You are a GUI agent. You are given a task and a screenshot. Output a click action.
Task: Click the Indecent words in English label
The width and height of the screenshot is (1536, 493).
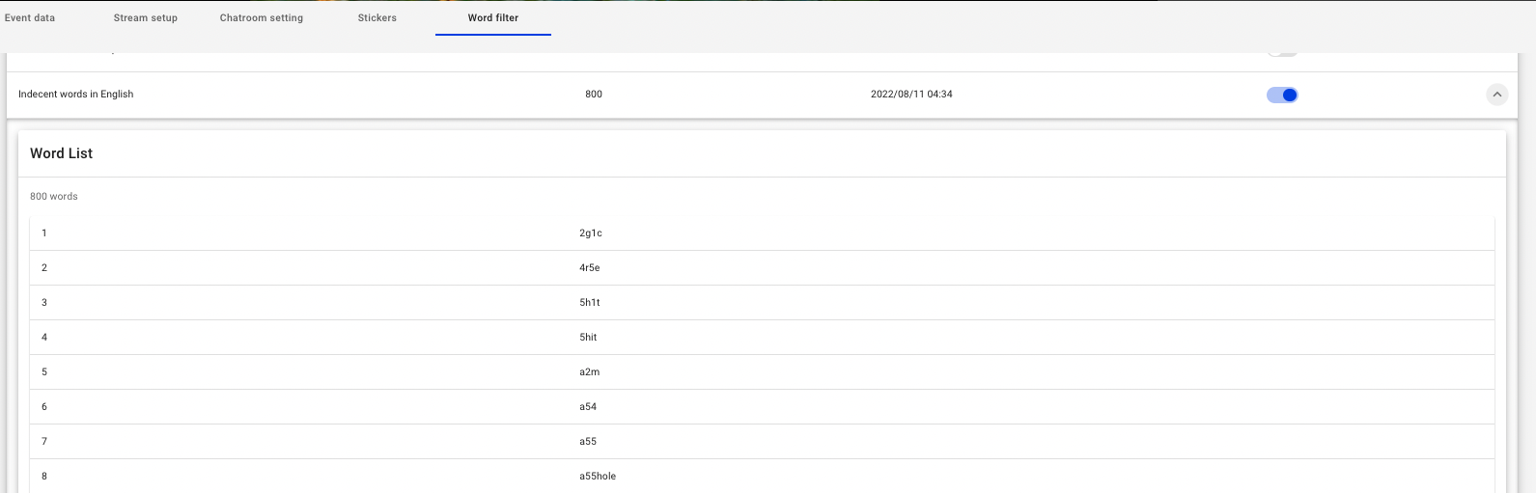(x=76, y=95)
